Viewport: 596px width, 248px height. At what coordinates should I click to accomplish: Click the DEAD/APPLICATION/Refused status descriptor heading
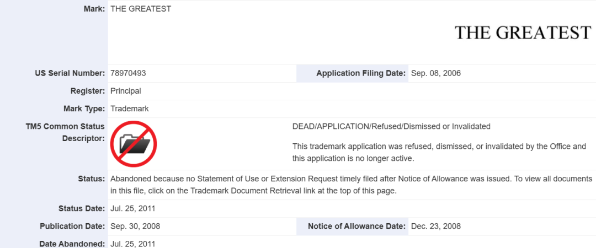391,126
